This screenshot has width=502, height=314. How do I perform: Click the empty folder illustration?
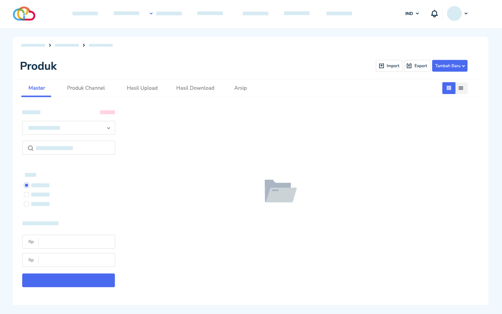click(x=280, y=191)
